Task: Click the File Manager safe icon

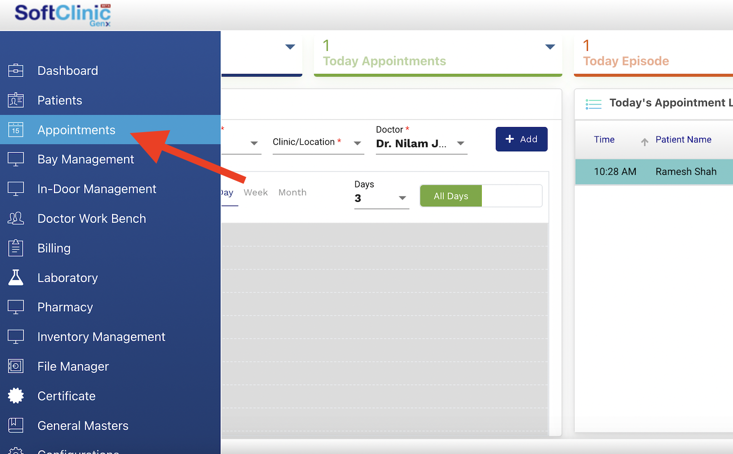Action: (15, 366)
